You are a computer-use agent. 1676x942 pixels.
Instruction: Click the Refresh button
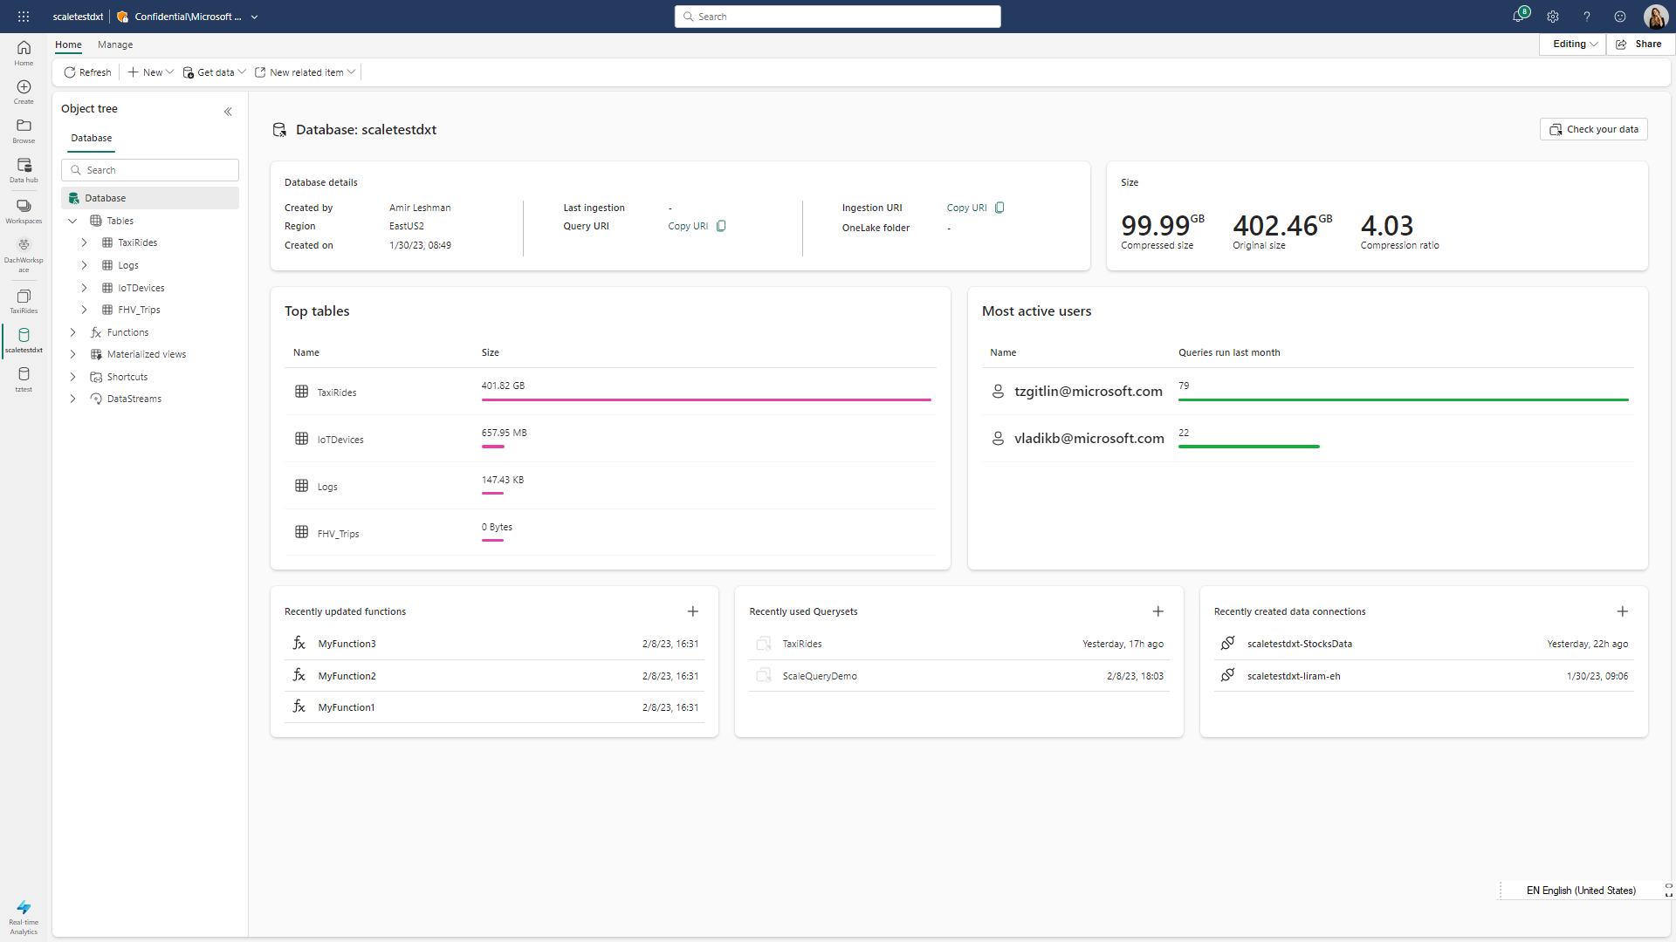pos(86,72)
